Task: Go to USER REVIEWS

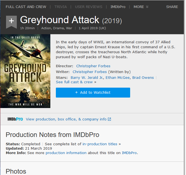Action: (89, 7)
